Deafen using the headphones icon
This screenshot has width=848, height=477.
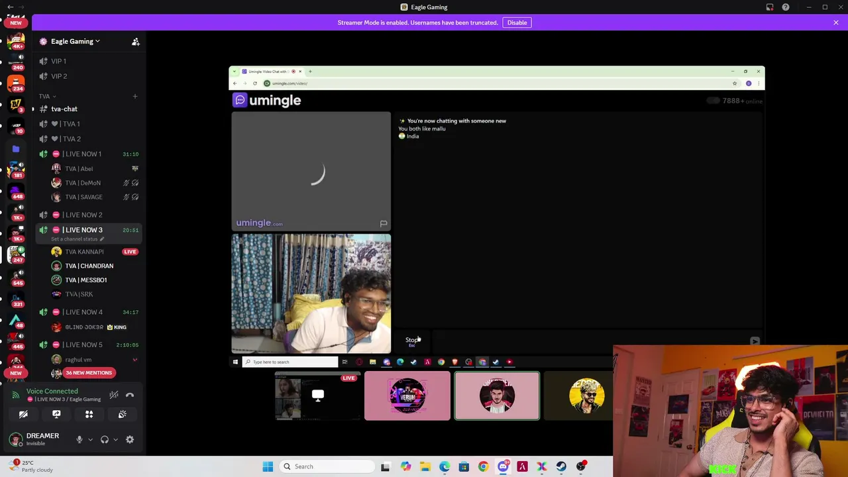click(105, 439)
